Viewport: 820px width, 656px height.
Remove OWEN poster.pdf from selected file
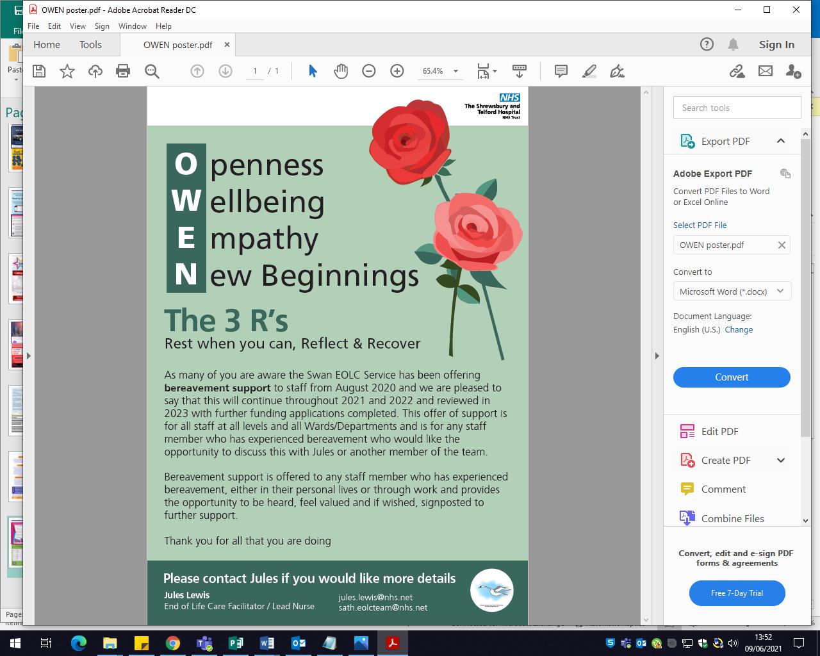(x=782, y=245)
